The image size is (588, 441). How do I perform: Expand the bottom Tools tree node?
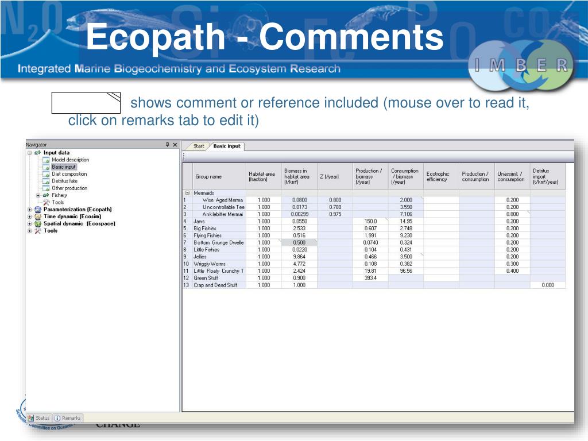(29, 231)
